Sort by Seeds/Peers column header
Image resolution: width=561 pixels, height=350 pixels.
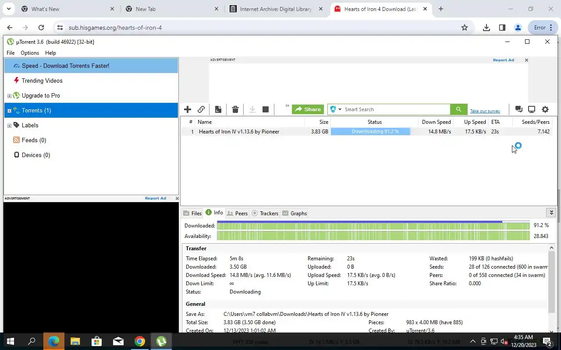pyautogui.click(x=532, y=122)
